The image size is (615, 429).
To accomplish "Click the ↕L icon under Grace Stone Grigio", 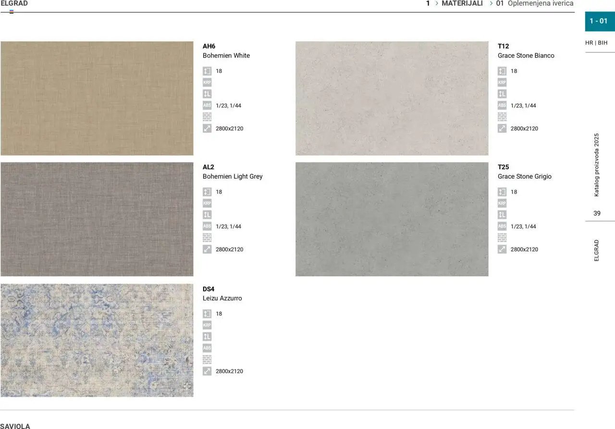I will pos(502,215).
